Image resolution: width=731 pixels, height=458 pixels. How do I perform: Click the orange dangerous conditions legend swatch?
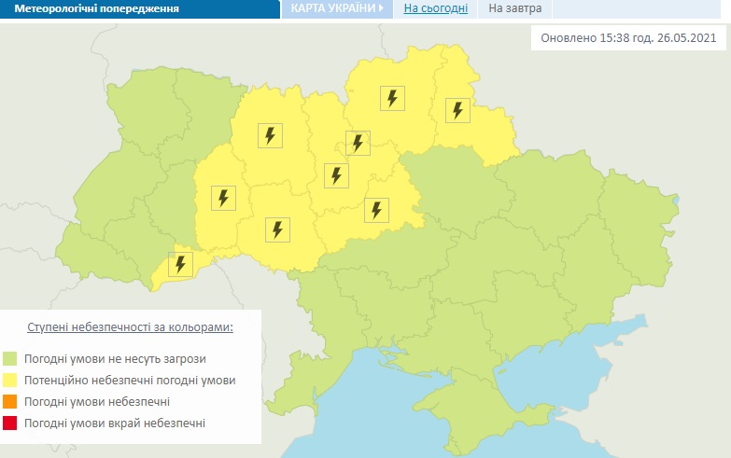(9, 402)
